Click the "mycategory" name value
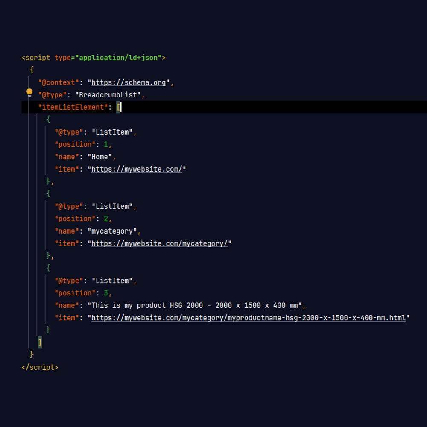The width and height of the screenshot is (427, 427). (x=112, y=231)
